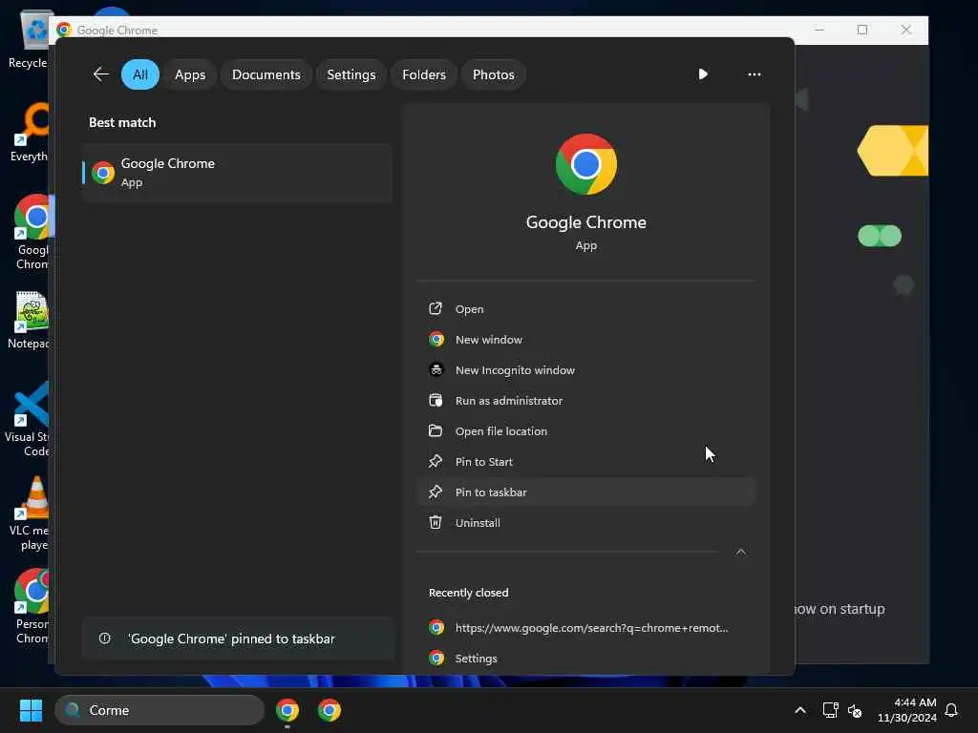The width and height of the screenshot is (978, 733).
Task: Choose Pin to Start
Action: [x=585, y=462]
